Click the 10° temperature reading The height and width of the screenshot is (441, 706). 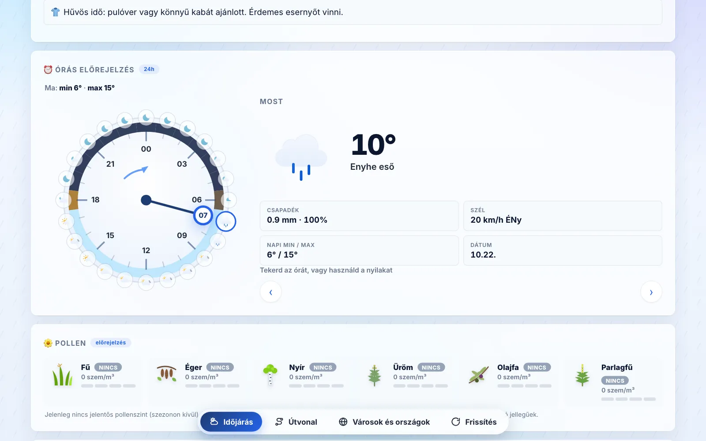373,145
